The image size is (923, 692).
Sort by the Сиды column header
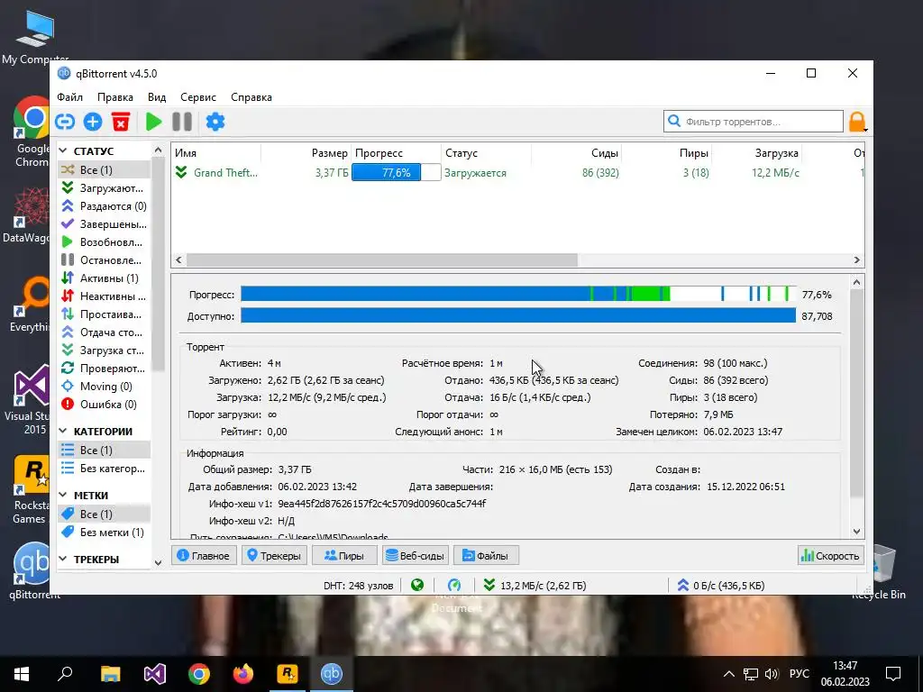576,153
